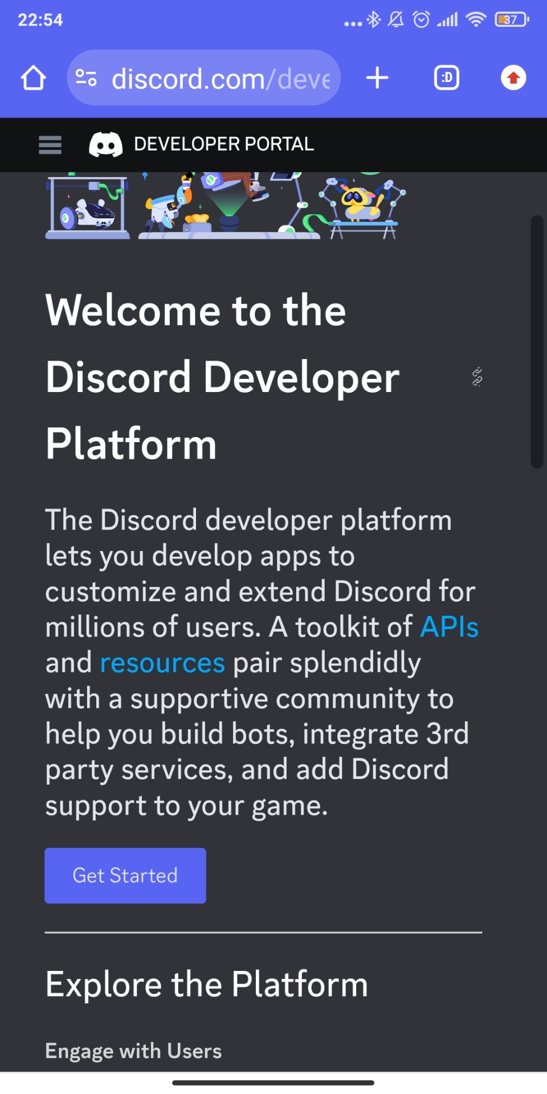Image resolution: width=547 pixels, height=1094 pixels.
Task: Click the Explore the Platform heading
Action: 207,984
